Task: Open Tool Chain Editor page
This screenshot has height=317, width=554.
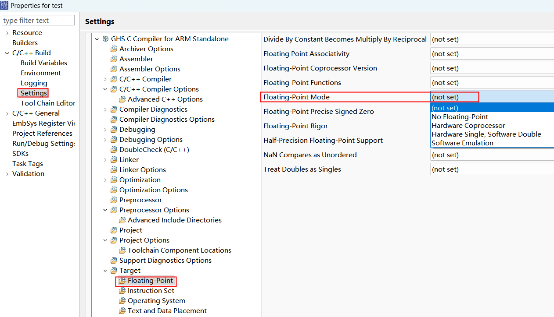Action: (x=47, y=103)
